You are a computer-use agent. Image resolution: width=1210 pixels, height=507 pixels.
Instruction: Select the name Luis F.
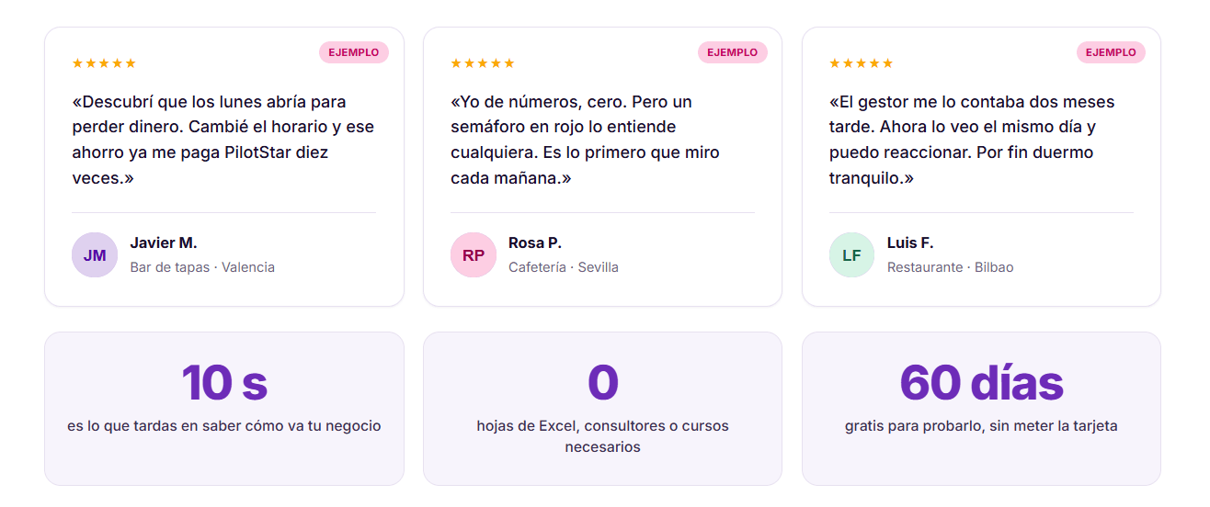910,242
